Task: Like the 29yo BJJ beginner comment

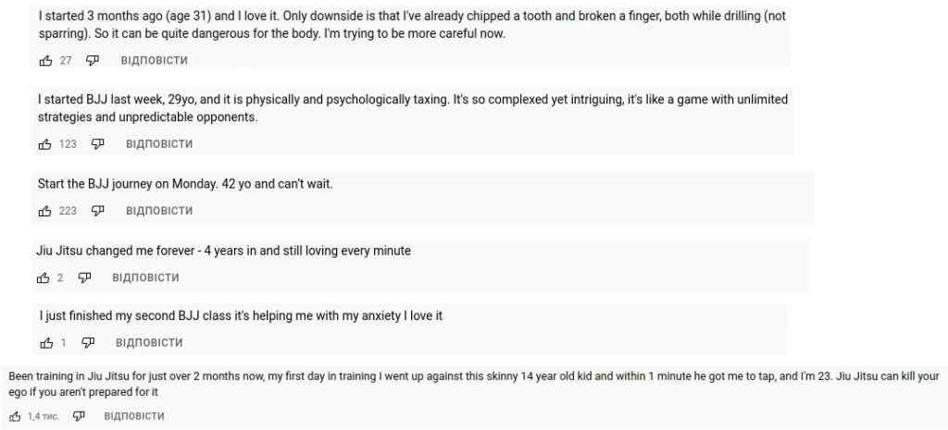Action: [45, 143]
